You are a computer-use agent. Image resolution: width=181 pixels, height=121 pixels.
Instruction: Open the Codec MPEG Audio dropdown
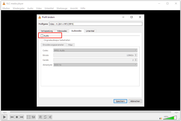(95, 50)
